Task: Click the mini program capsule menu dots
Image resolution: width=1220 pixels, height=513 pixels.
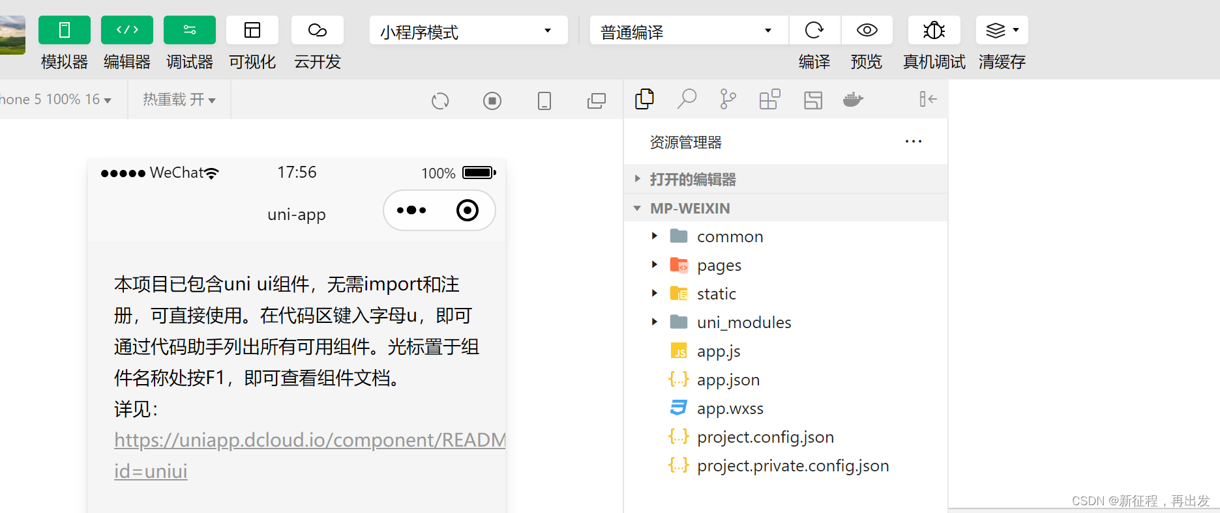Action: point(411,210)
